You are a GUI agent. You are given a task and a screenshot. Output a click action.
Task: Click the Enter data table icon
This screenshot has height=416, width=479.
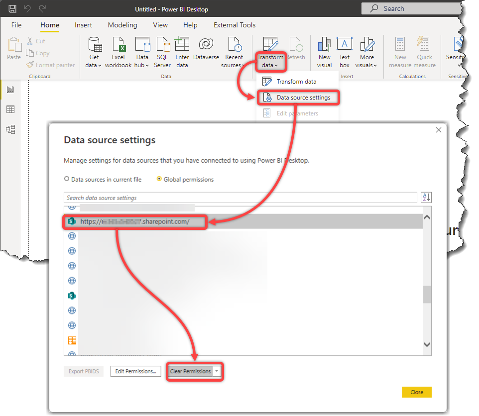coord(182,44)
